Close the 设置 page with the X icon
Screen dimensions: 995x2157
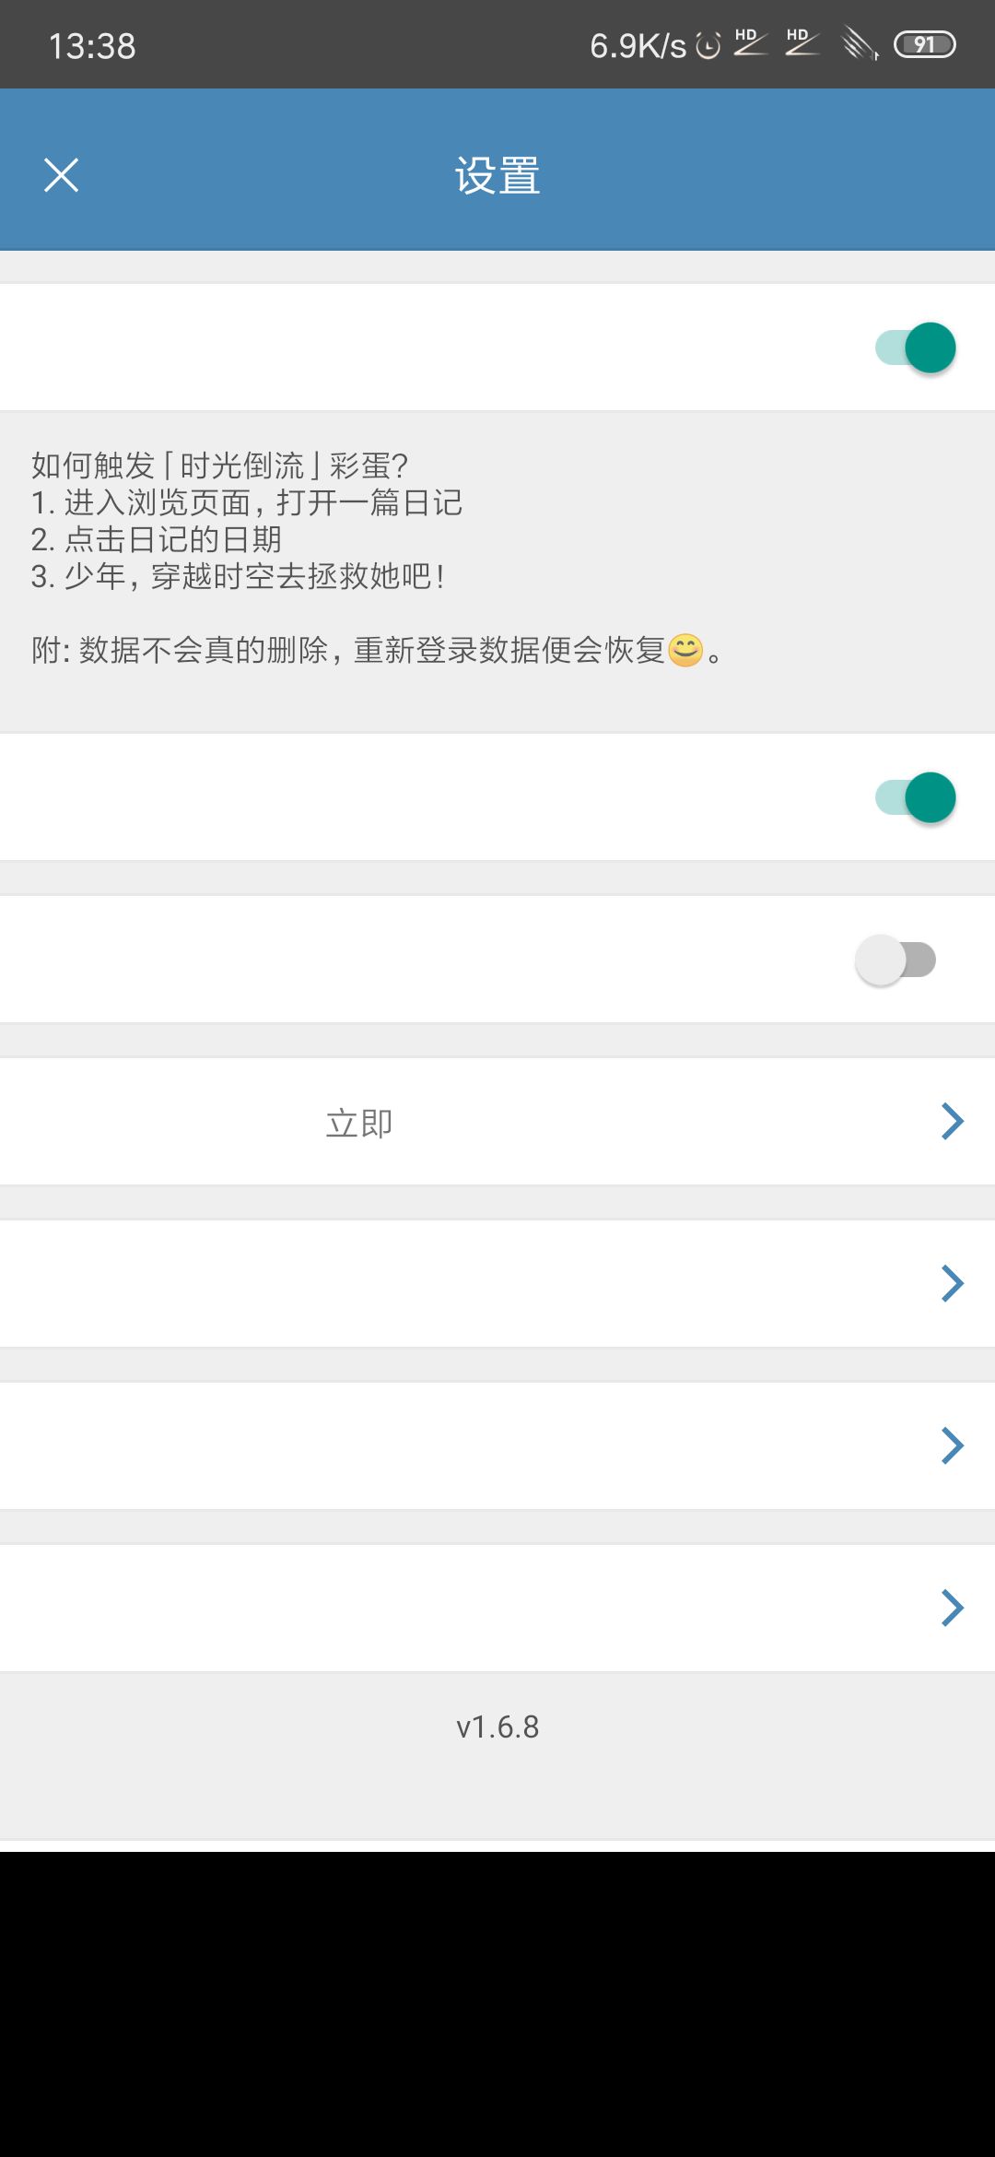click(x=61, y=175)
